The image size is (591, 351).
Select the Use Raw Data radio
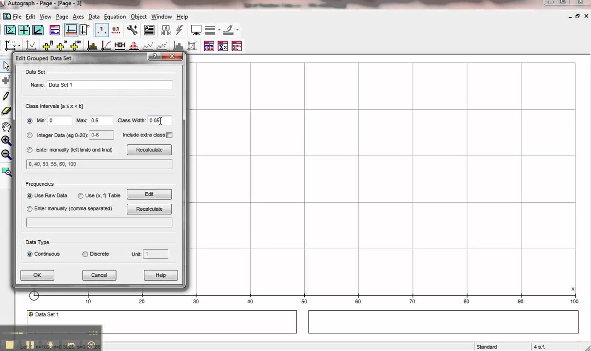[30, 195]
